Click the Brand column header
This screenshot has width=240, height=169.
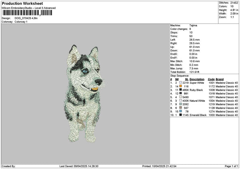point(220,79)
